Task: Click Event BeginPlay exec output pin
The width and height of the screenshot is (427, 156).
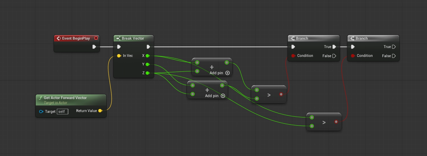Action: [x=94, y=47]
